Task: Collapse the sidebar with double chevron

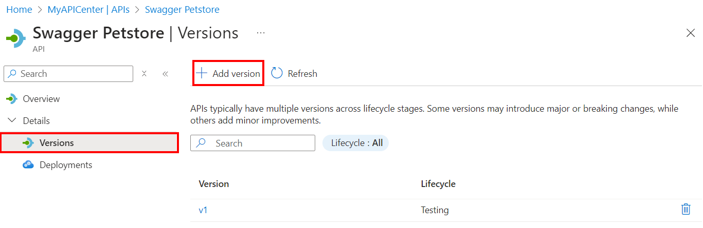Action: tap(165, 74)
